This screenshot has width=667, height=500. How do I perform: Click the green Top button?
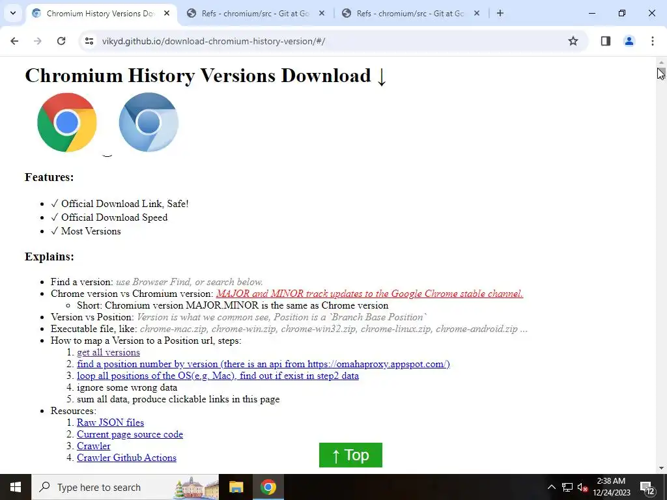click(x=350, y=455)
